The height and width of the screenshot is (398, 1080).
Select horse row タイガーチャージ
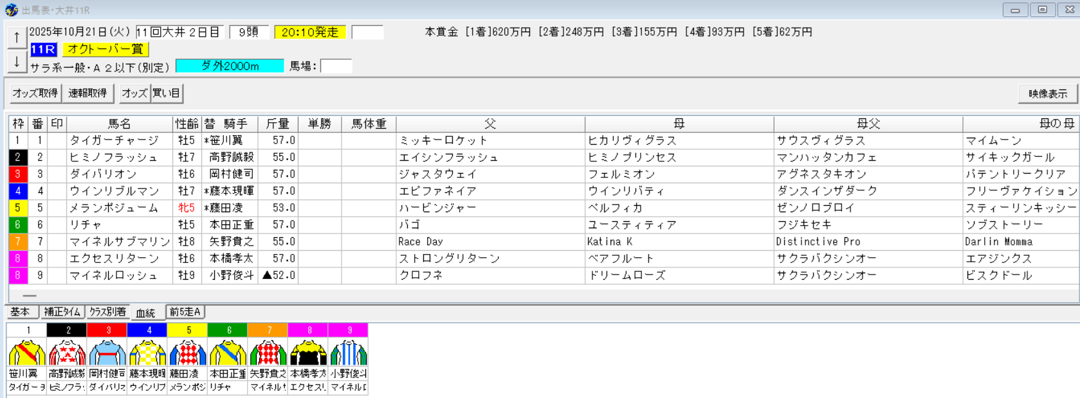[x=114, y=140]
